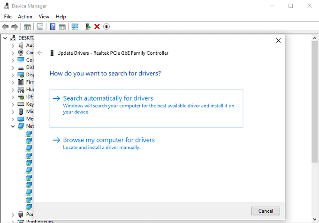
Task: Click the Back arrow in Device Manager toolbar
Action: (x=6, y=27)
